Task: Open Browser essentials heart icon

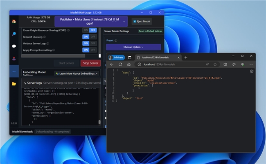Action: 243,64
